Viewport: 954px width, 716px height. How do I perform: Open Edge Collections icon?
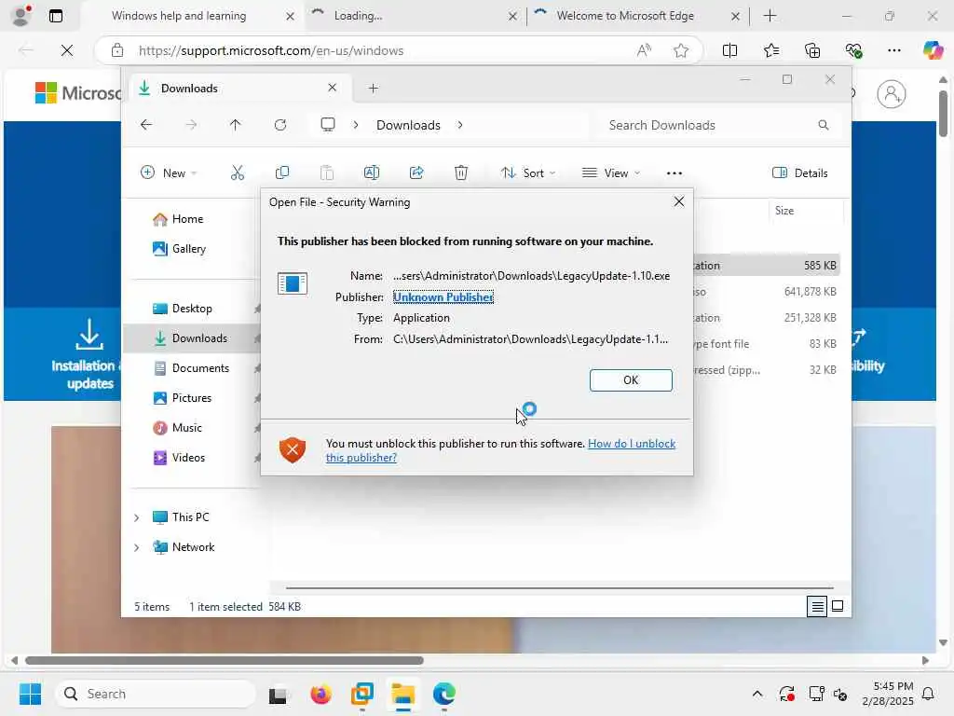pos(812,50)
